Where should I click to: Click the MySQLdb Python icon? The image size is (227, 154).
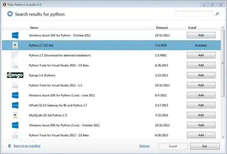tap(15, 115)
